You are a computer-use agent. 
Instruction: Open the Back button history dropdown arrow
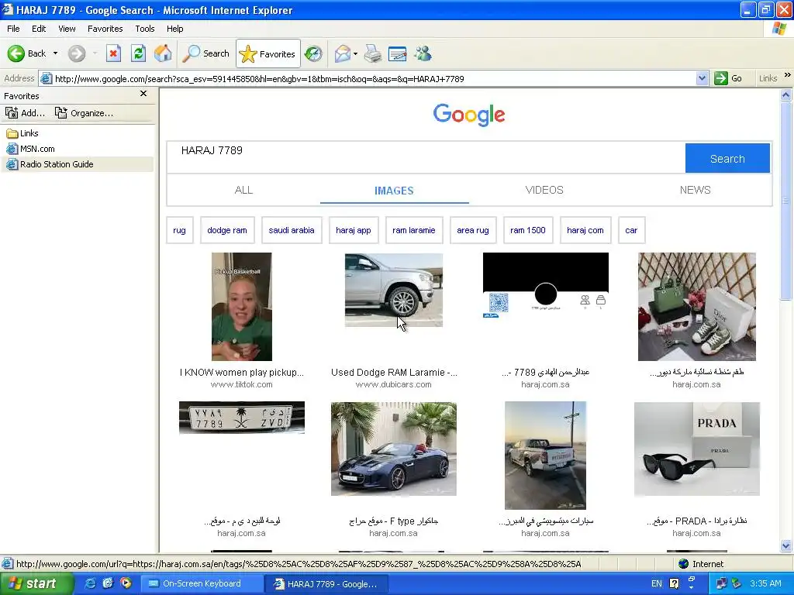[x=55, y=53]
